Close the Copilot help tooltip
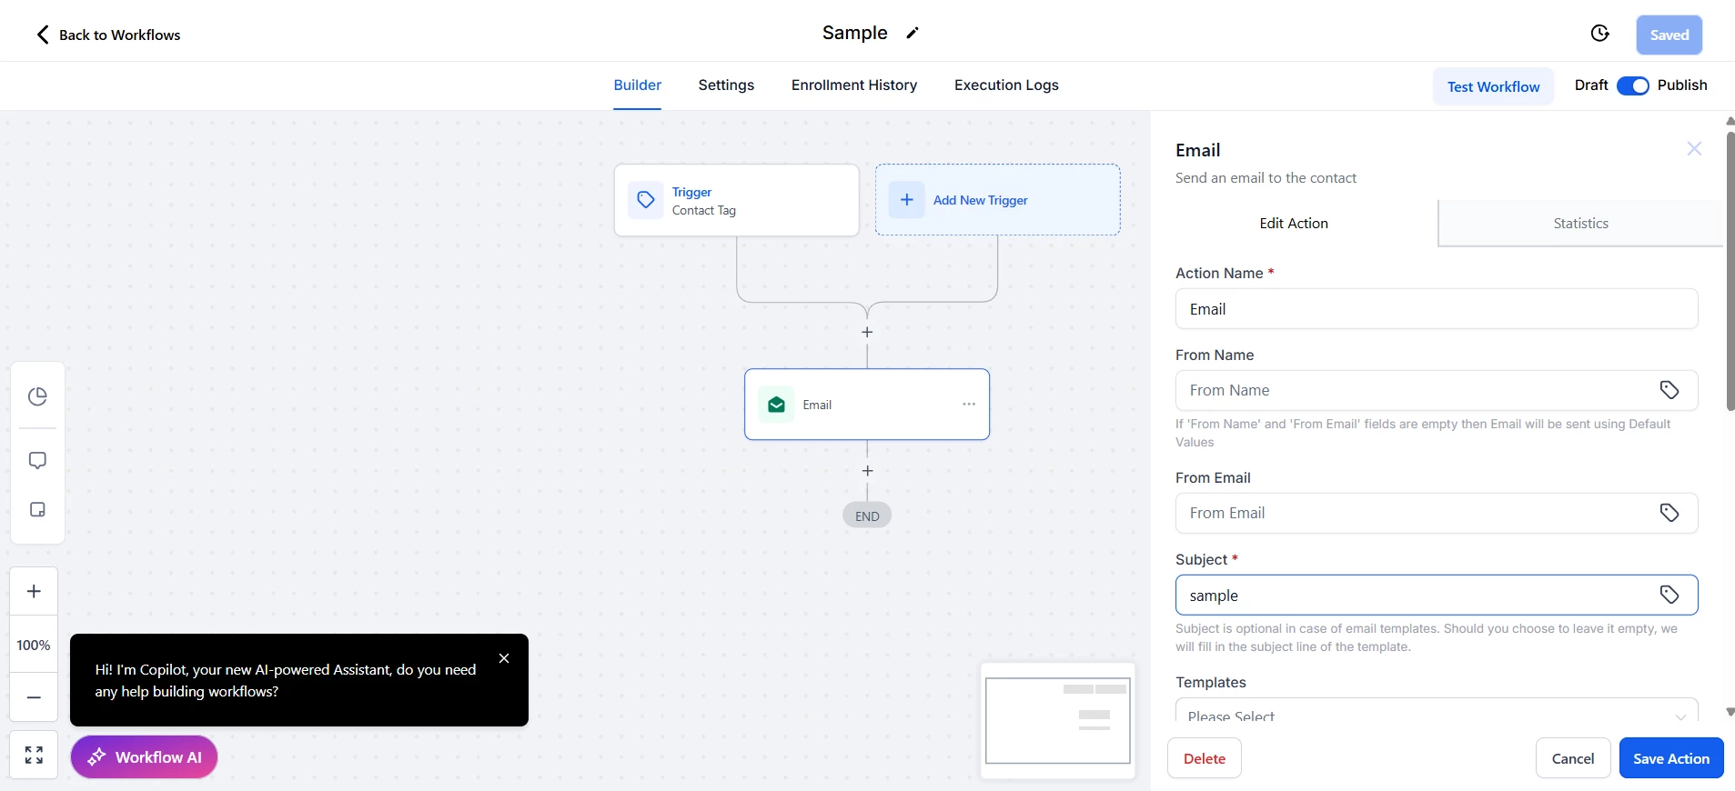The width and height of the screenshot is (1735, 791). [x=504, y=658]
